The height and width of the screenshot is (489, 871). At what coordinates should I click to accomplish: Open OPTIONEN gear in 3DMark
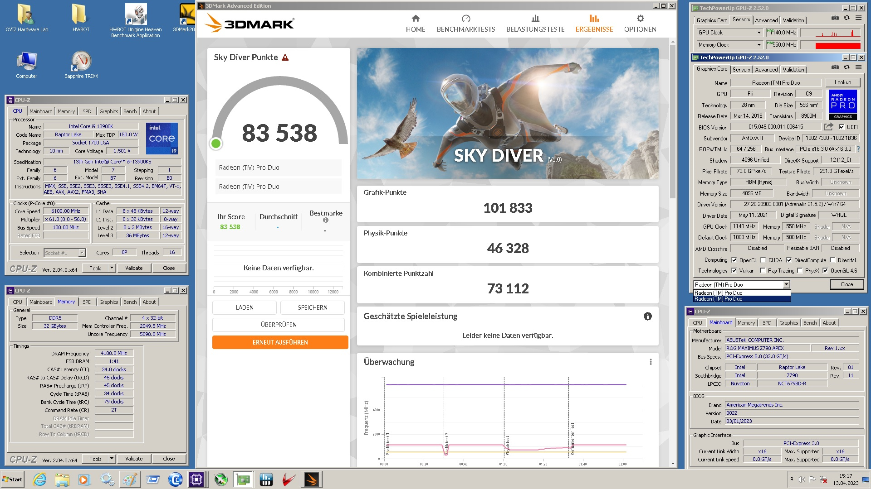pyautogui.click(x=640, y=24)
